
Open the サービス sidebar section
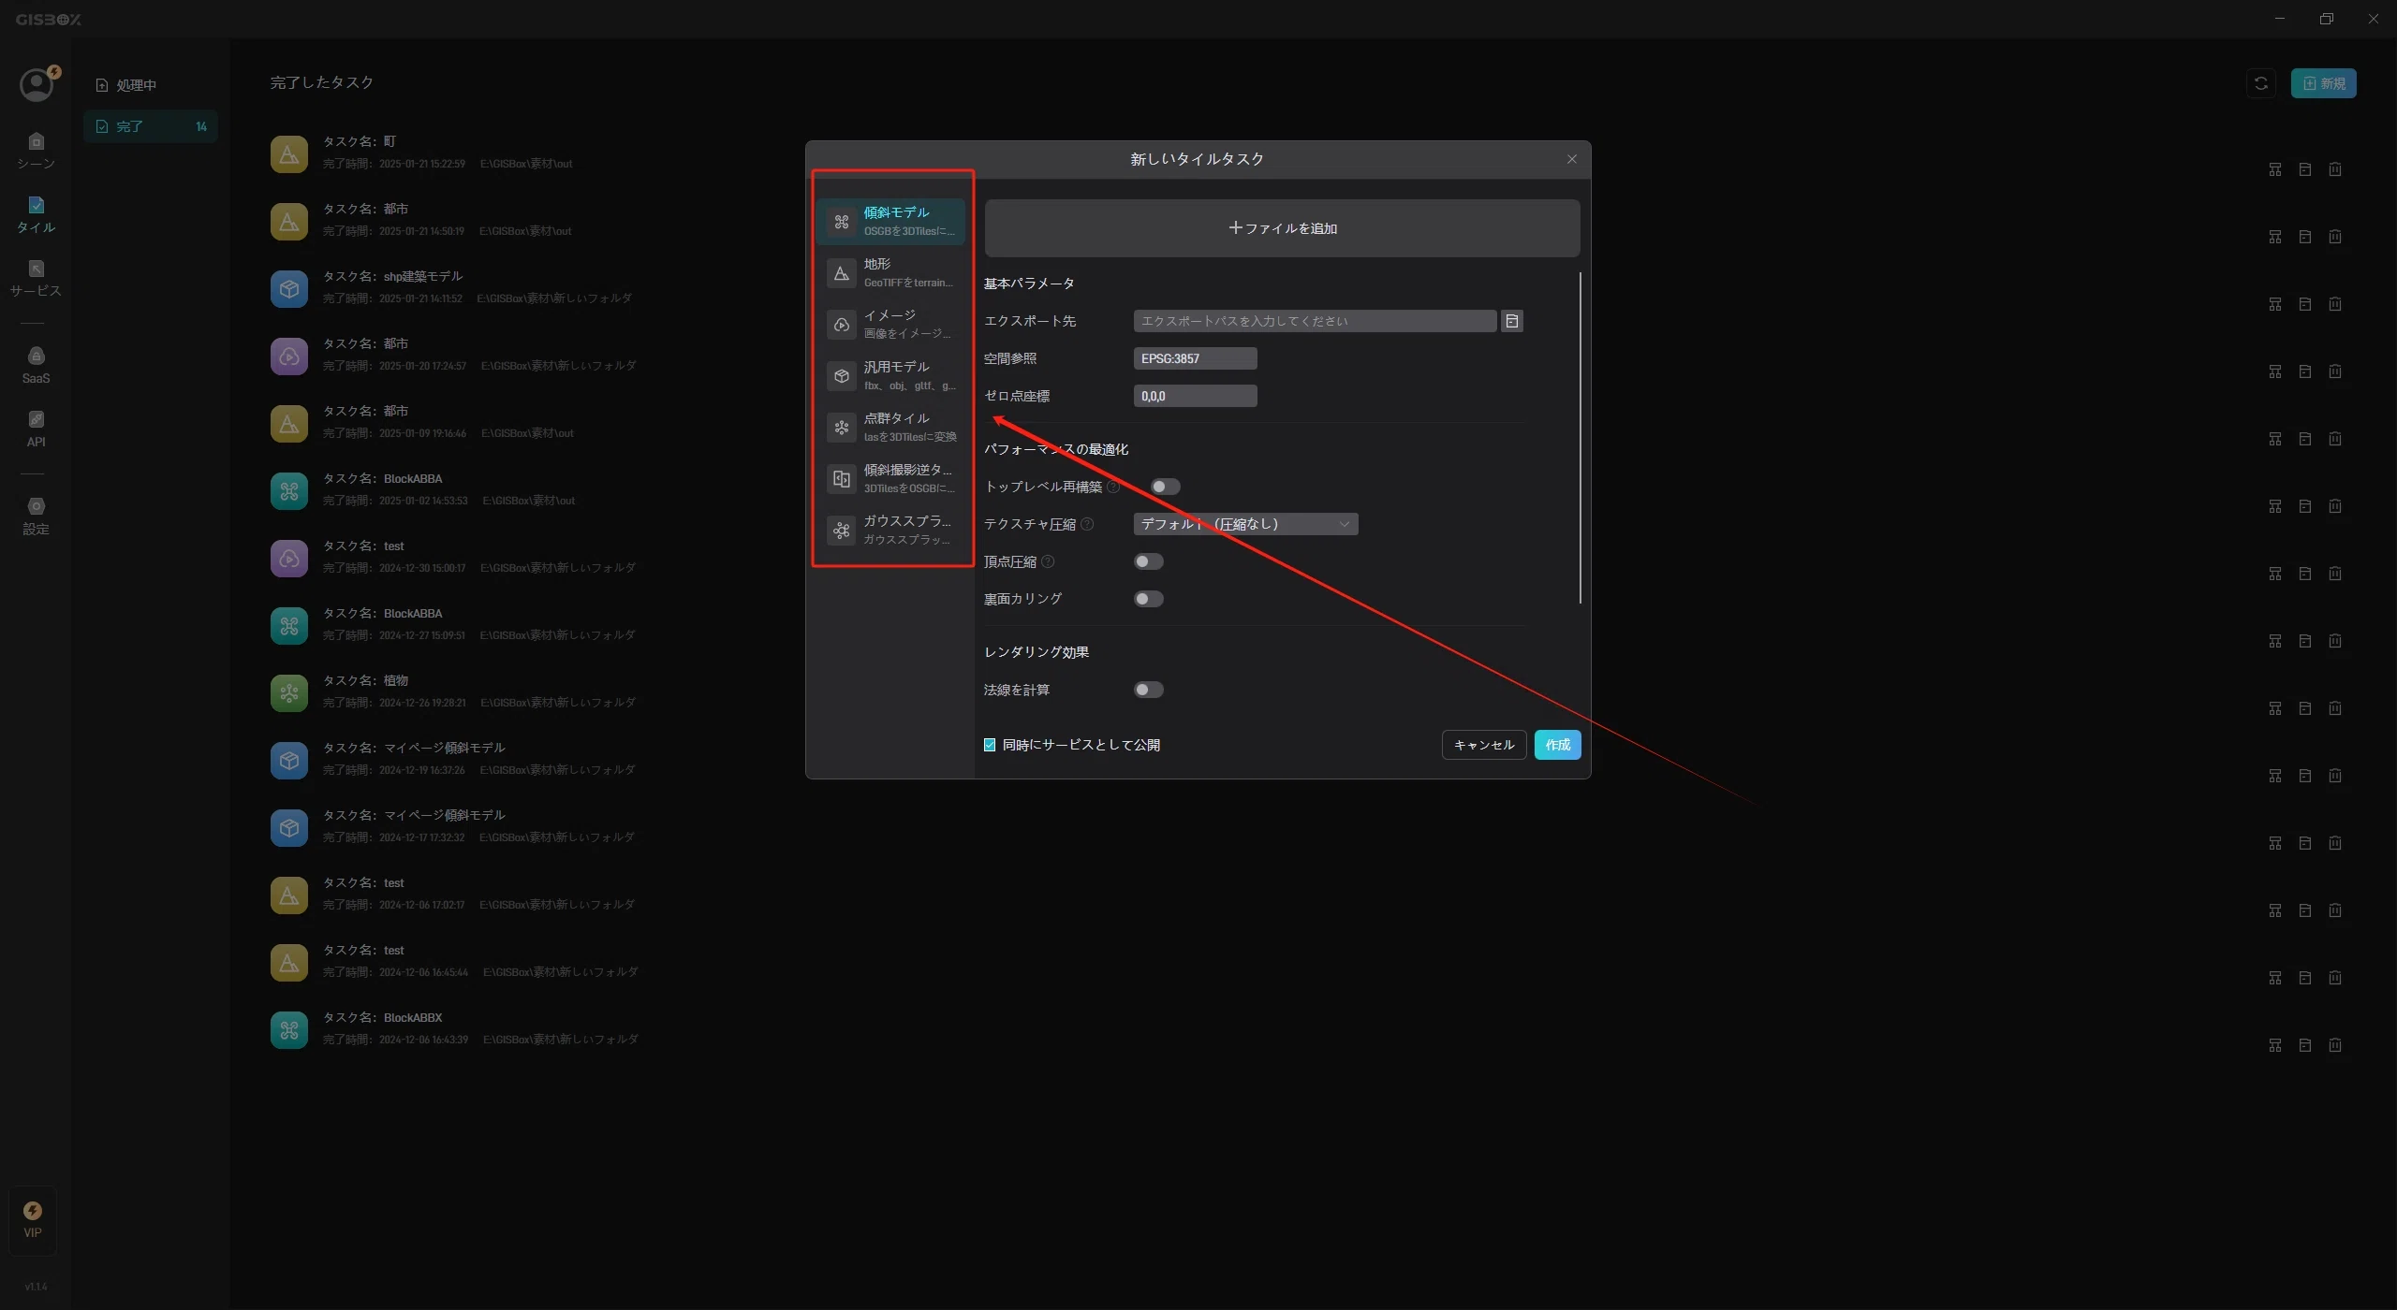(x=36, y=278)
